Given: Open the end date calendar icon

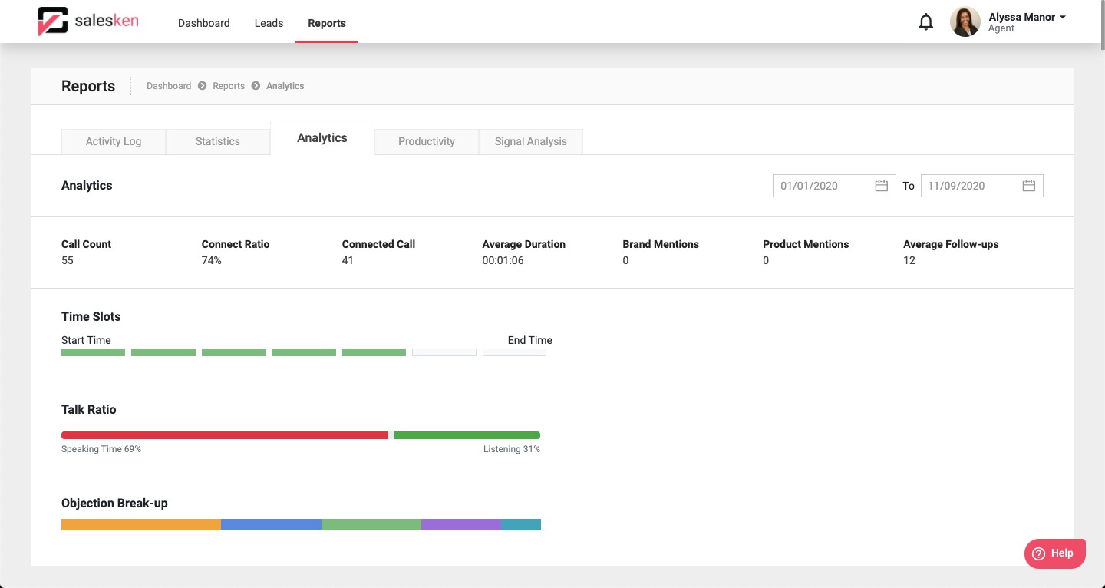Looking at the screenshot, I should 1029,186.
